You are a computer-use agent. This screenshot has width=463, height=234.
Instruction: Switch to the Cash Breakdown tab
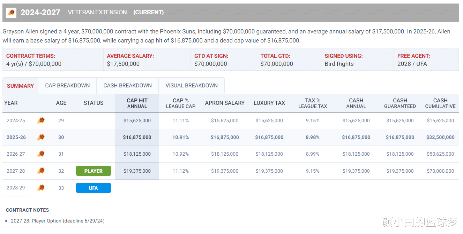127,86
